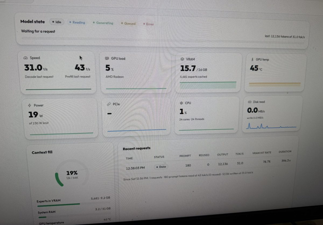Click the PROMPT column header
The width and height of the screenshot is (323, 225).
(185, 156)
